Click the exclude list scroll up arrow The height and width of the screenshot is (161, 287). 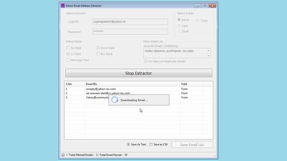pos(209,51)
